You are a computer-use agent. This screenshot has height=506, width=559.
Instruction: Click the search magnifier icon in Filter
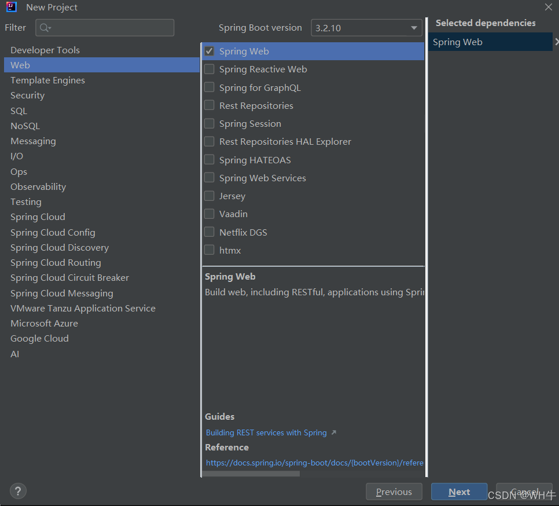[x=45, y=28]
